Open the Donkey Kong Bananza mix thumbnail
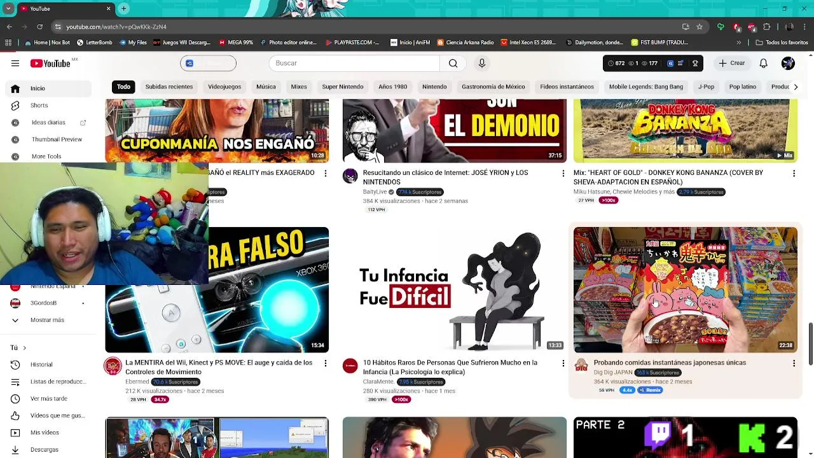814x458 pixels. 685,130
